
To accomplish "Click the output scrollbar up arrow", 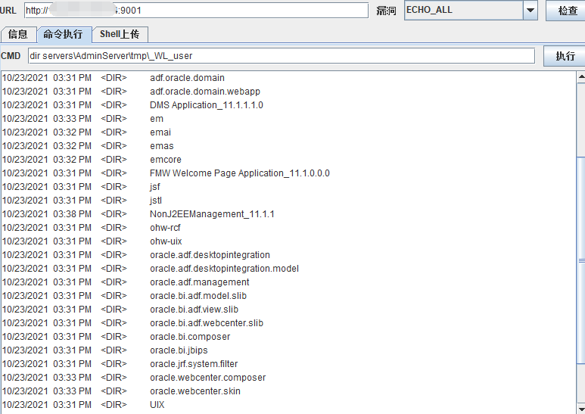I will coord(581,77).
